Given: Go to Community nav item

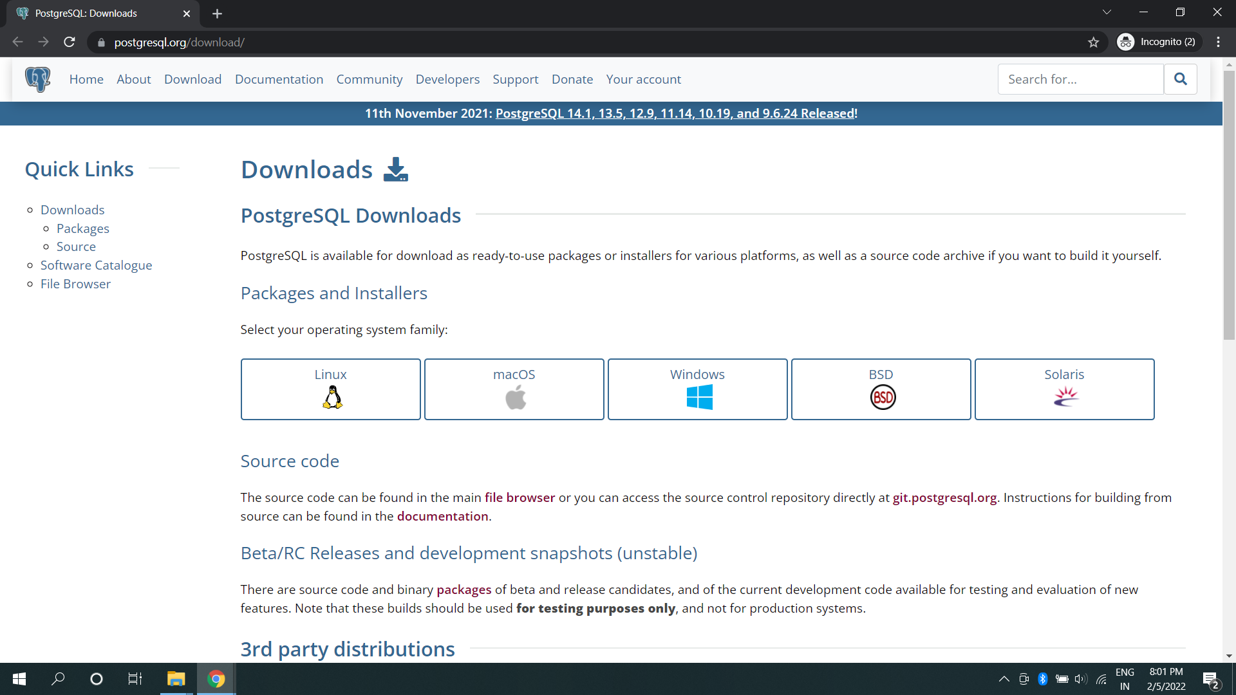Looking at the screenshot, I should point(369,79).
